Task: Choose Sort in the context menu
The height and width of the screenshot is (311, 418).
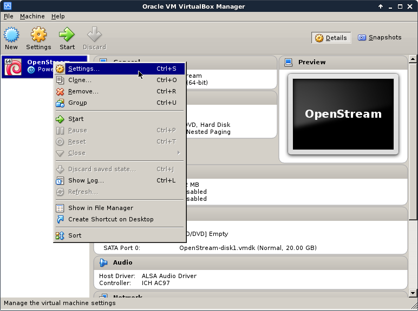Action: (x=120, y=235)
